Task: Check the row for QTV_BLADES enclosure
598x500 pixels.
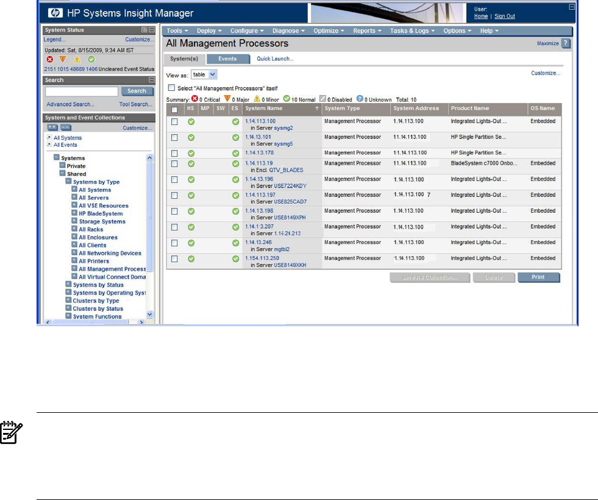Action: [x=174, y=163]
